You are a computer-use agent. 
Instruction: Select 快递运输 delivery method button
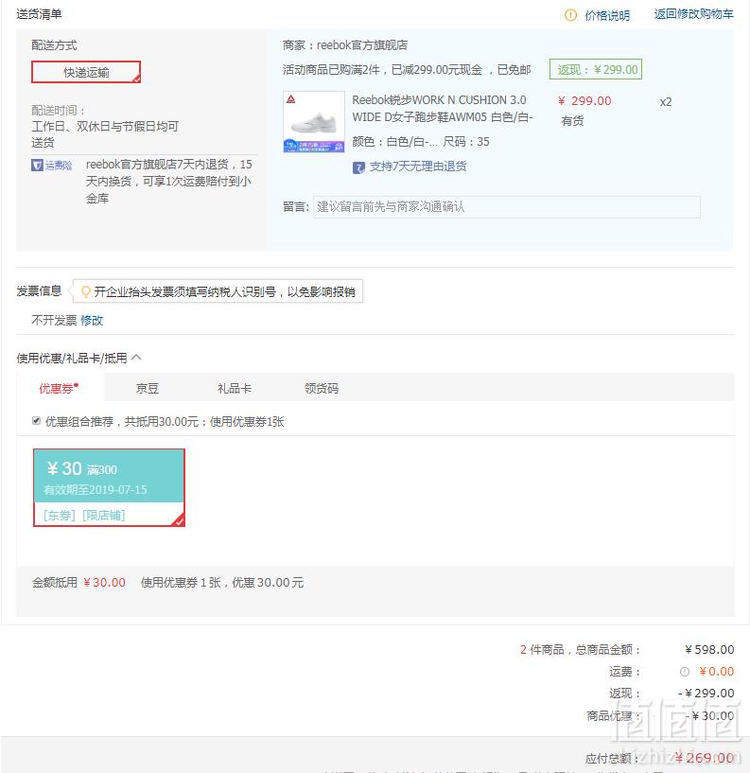click(x=86, y=72)
